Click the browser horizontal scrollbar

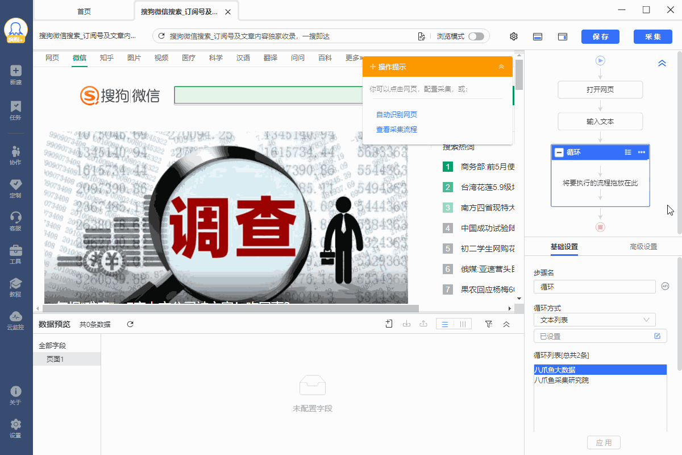[x=231, y=308]
